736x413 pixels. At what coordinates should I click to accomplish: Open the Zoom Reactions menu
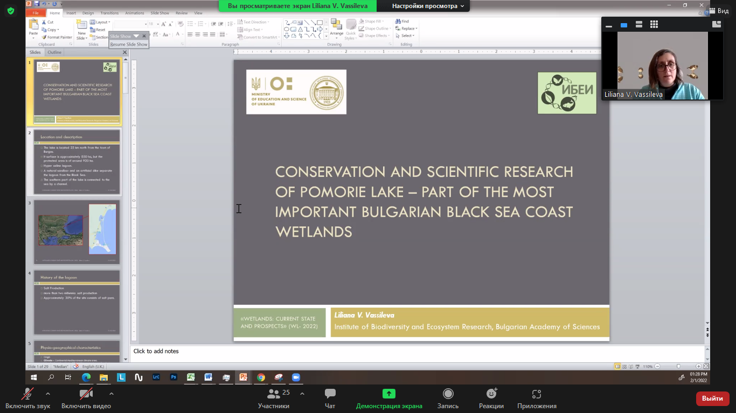[x=491, y=394]
